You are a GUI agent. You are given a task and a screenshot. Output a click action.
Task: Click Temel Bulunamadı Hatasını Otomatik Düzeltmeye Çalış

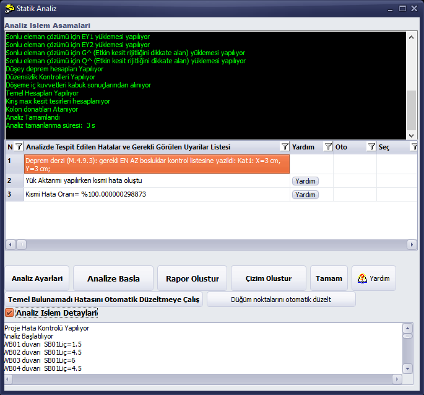103,300
